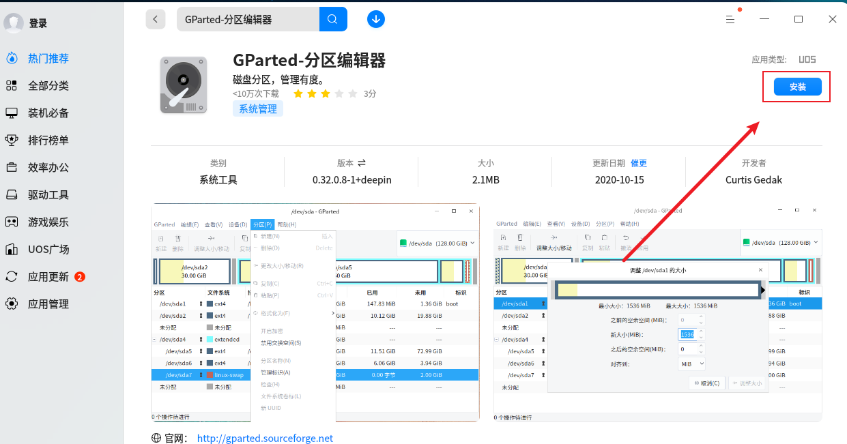Click the version switch arrows icon
Viewport: 847px width, 444px height.
[x=362, y=163]
